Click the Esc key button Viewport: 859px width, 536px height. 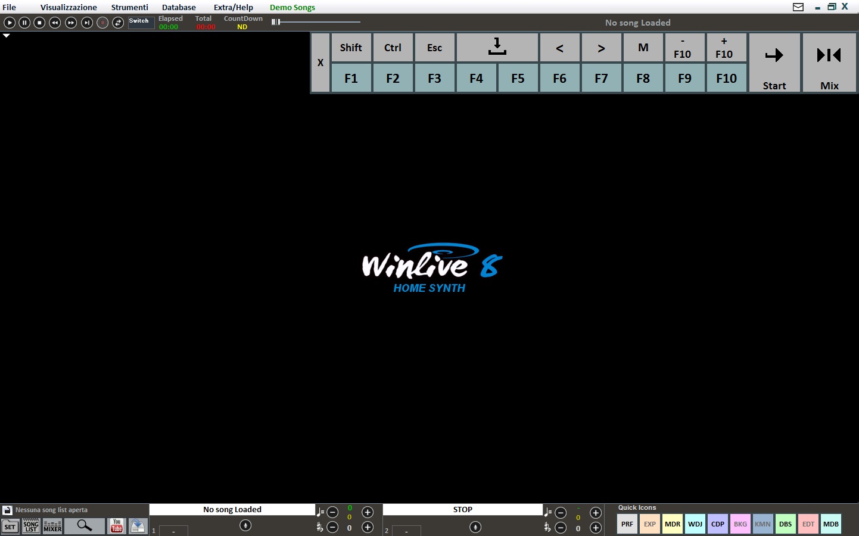434,48
